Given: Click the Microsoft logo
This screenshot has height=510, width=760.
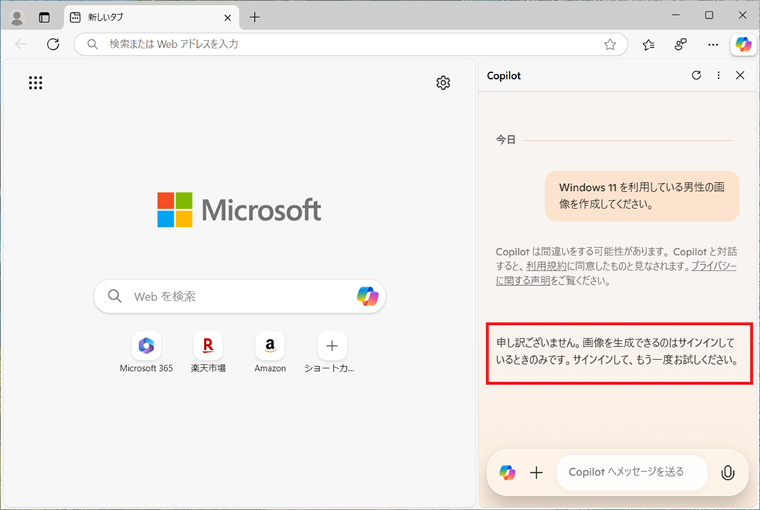Looking at the screenshot, I should pyautogui.click(x=240, y=210).
